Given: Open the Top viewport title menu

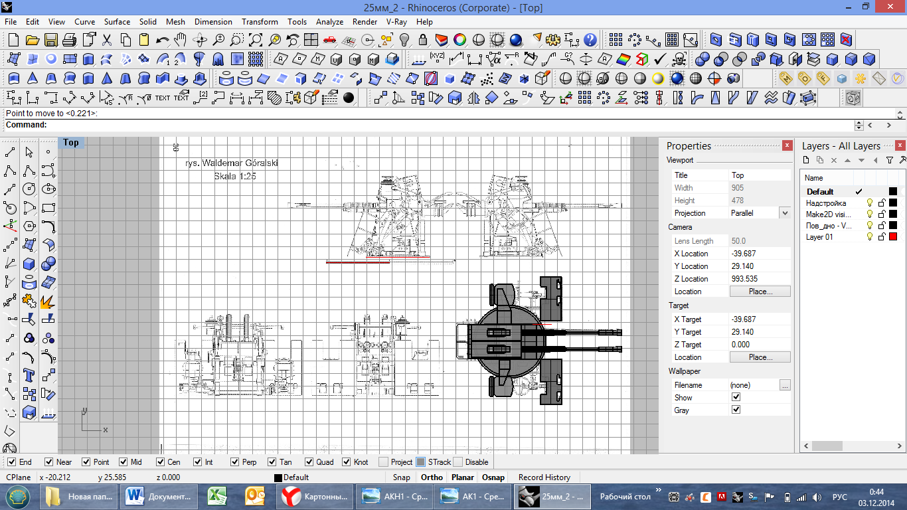Looking at the screenshot, I should 71,143.
